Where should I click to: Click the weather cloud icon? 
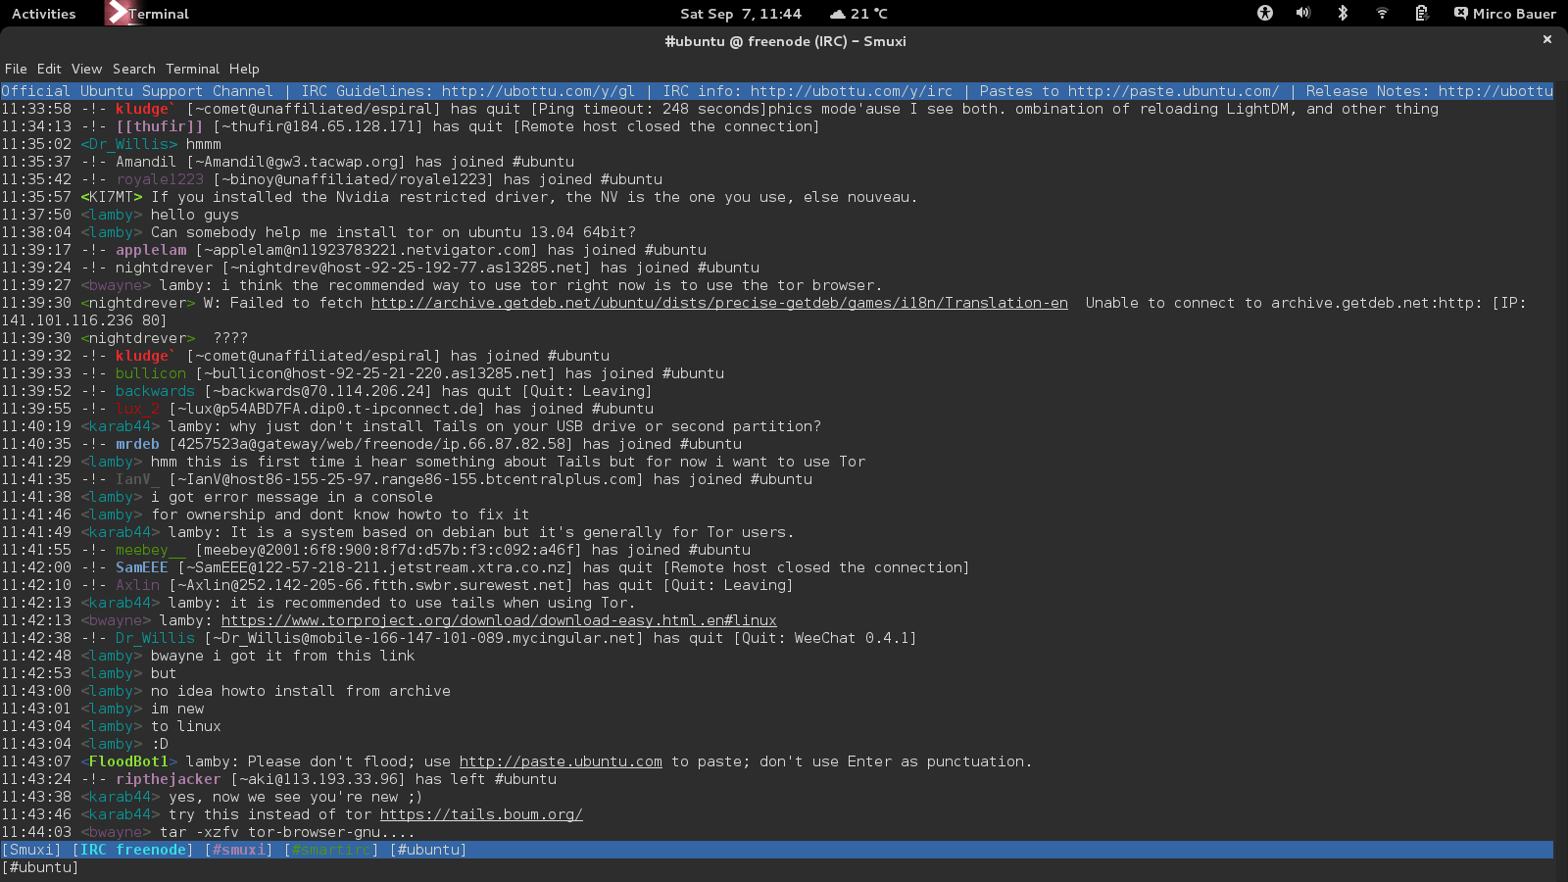[x=836, y=14]
